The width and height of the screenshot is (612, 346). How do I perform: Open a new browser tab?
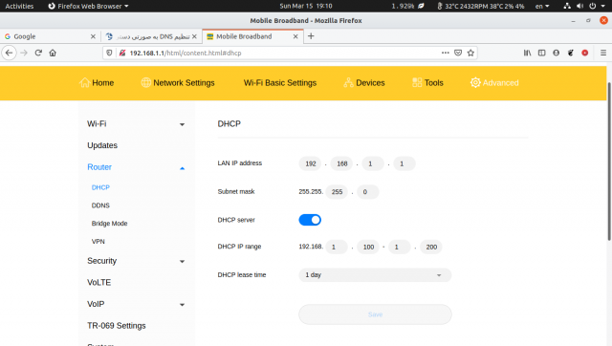[x=311, y=36]
